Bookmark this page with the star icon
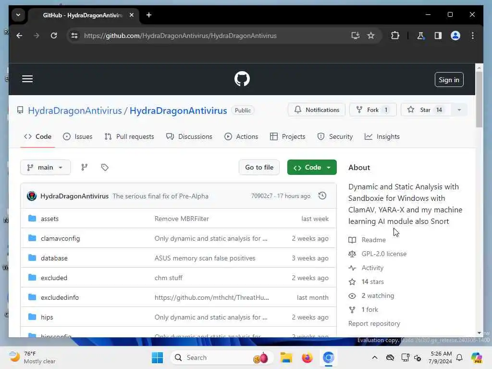Screen dimensions: 492x369 point(371,36)
